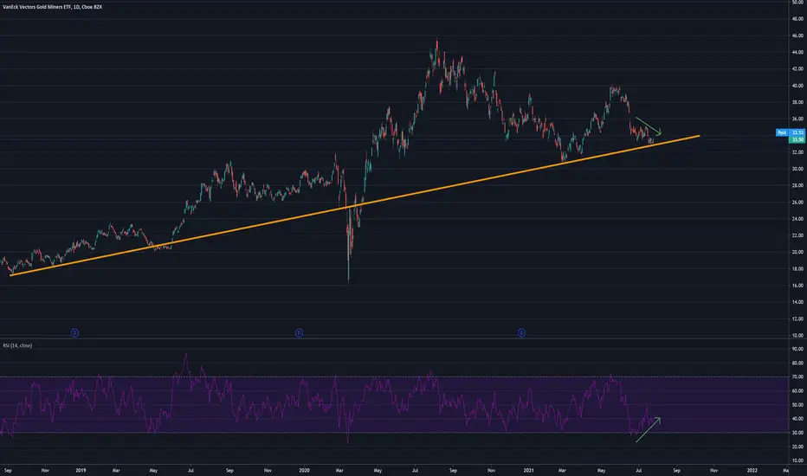Image resolution: width=807 pixels, height=476 pixels.
Task: Click the 2022 label on time axis
Action: pyautogui.click(x=752, y=470)
